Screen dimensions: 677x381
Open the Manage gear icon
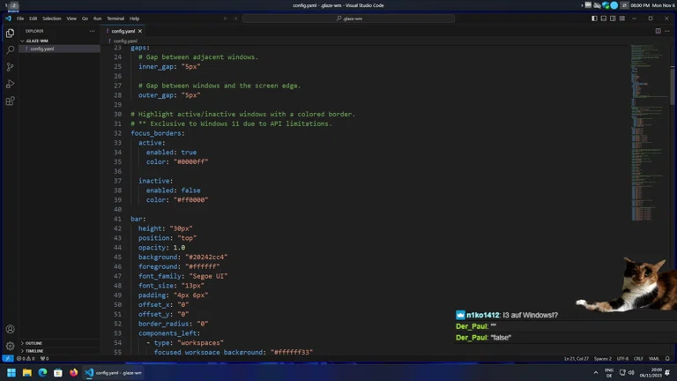click(x=11, y=346)
